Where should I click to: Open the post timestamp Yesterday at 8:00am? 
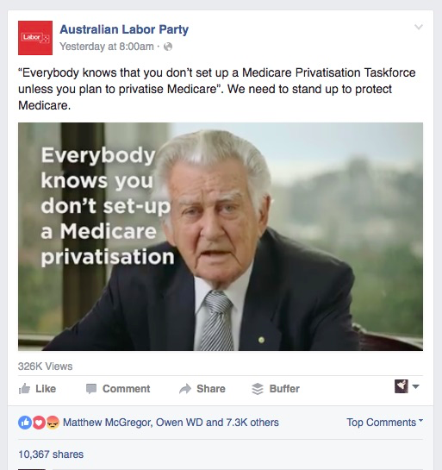pos(107,47)
